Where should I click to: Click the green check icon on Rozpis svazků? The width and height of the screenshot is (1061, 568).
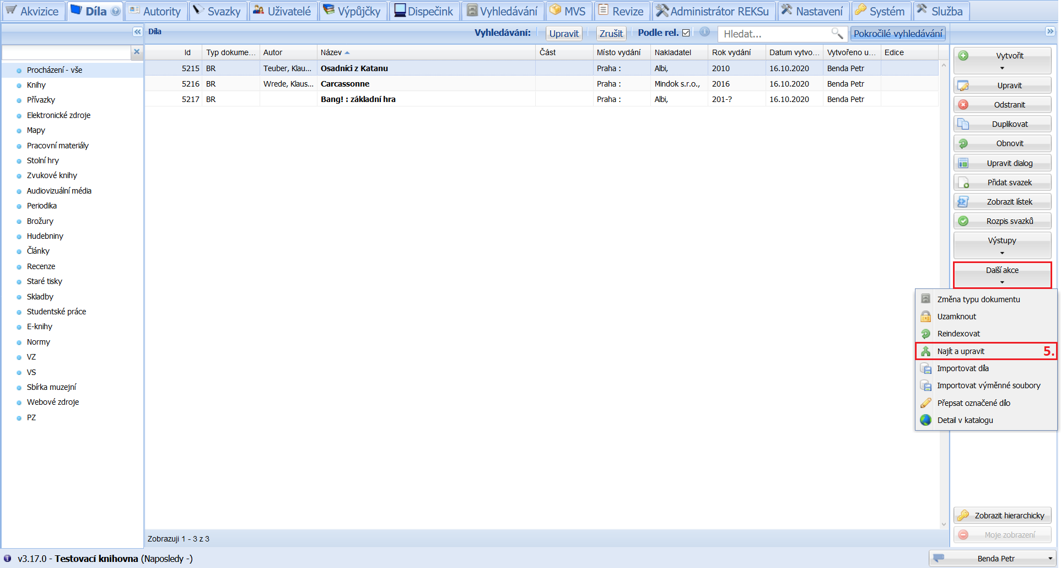pyautogui.click(x=963, y=221)
